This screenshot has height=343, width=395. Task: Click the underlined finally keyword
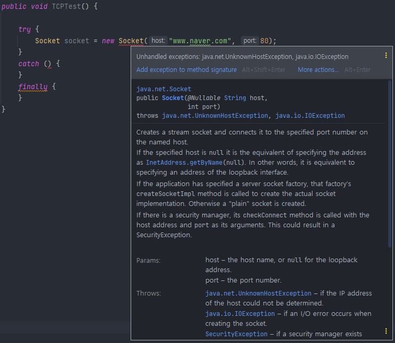coord(33,87)
